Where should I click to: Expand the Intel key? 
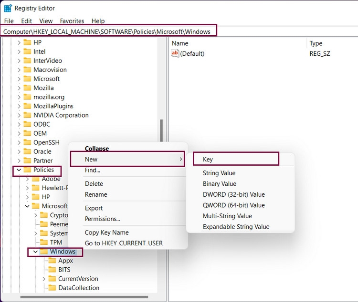tap(19, 52)
